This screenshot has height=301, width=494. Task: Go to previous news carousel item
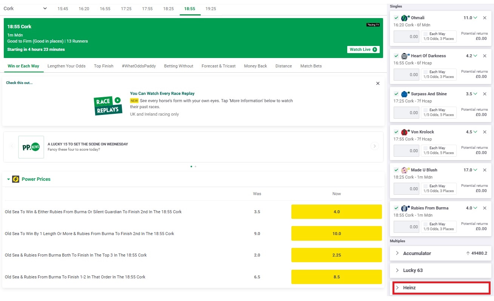click(12, 146)
